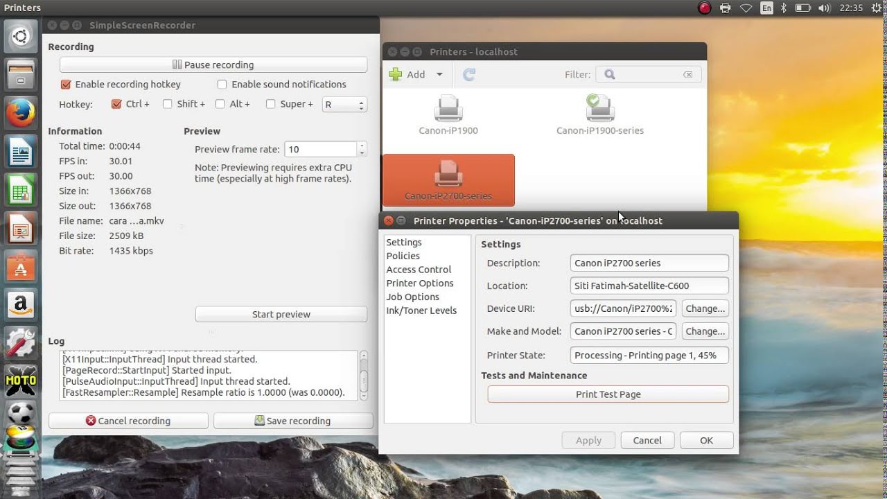Click the Make and Model field
This screenshot has height=499, width=887.
(623, 331)
